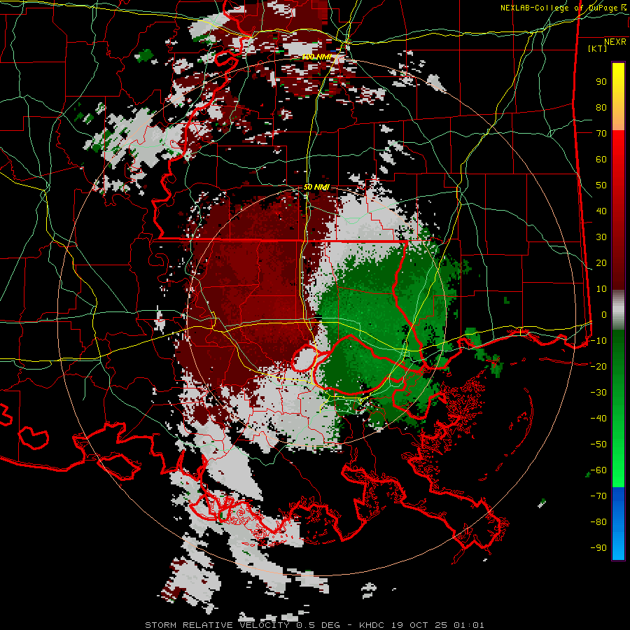Click the -60 value on the velocity scale
Viewport: 630px width, 630px height.
click(x=598, y=470)
